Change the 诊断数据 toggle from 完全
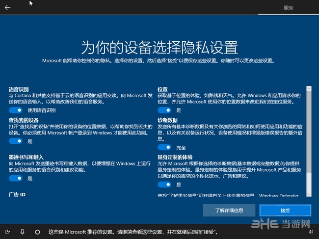 tap(164, 147)
